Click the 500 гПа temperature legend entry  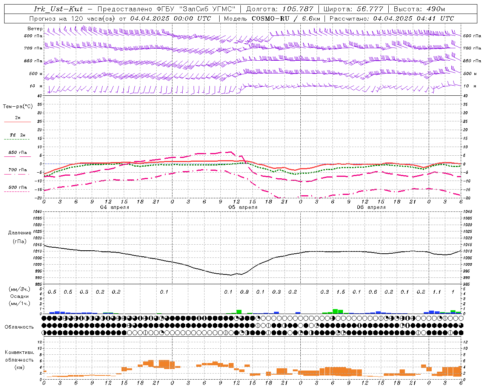[18, 187]
